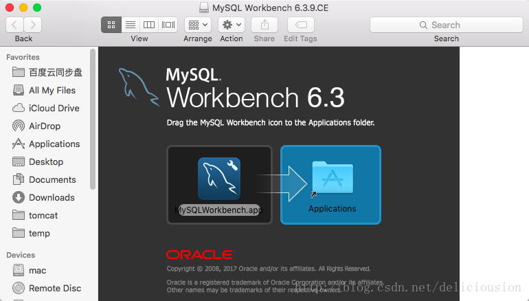Select iCloud Drive in sidebar
The height and width of the screenshot is (301, 529).
[54, 108]
